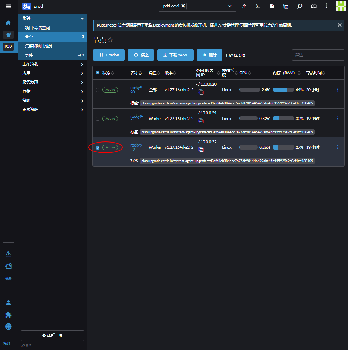Check the rocky9-21 row checkbox
This screenshot has width=348, height=350.
98,119
